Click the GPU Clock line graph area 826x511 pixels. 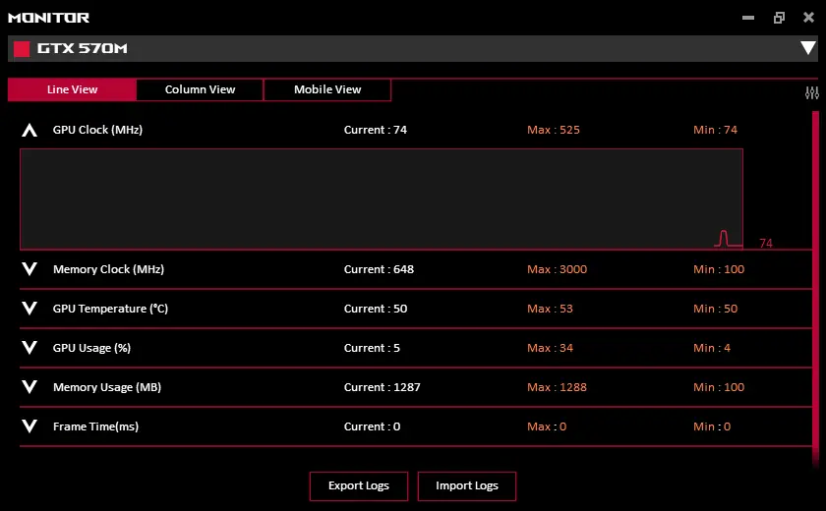point(382,199)
